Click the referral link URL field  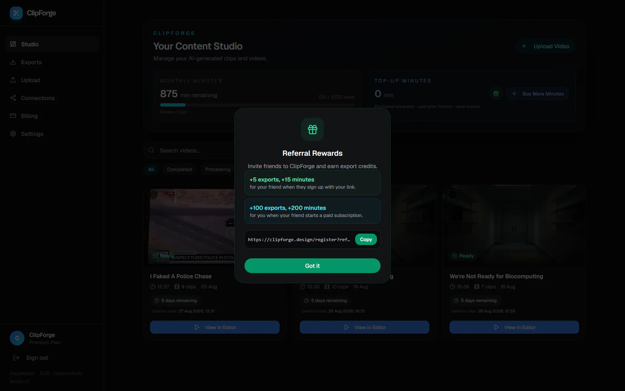pyautogui.click(x=299, y=239)
